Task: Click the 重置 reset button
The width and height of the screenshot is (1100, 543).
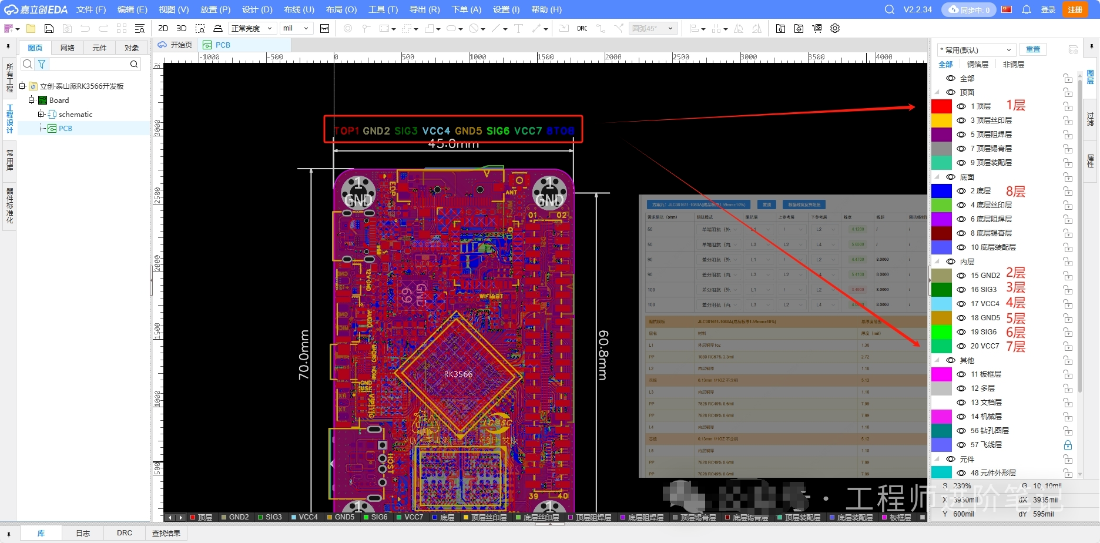Action: coord(1033,49)
